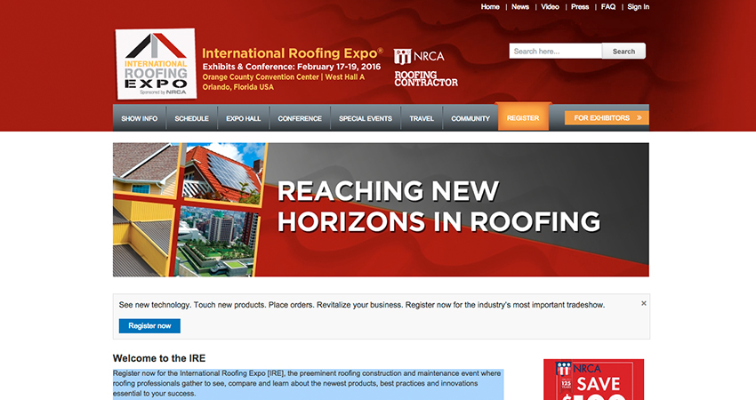This screenshot has width=756, height=400.
Task: Open the NRCA Save ad banner
Action: [x=593, y=380]
